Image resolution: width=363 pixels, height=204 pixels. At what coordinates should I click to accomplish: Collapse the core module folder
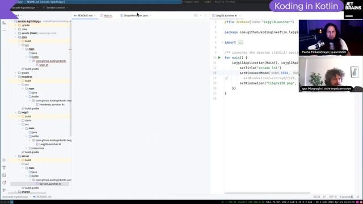click(16, 37)
